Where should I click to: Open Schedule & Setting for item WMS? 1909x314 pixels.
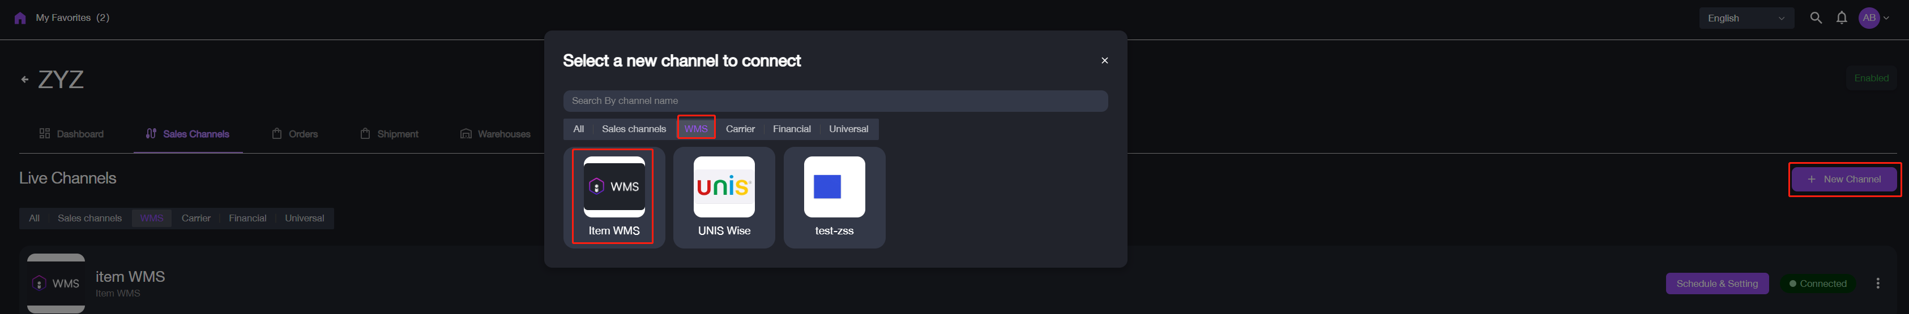pos(1716,284)
